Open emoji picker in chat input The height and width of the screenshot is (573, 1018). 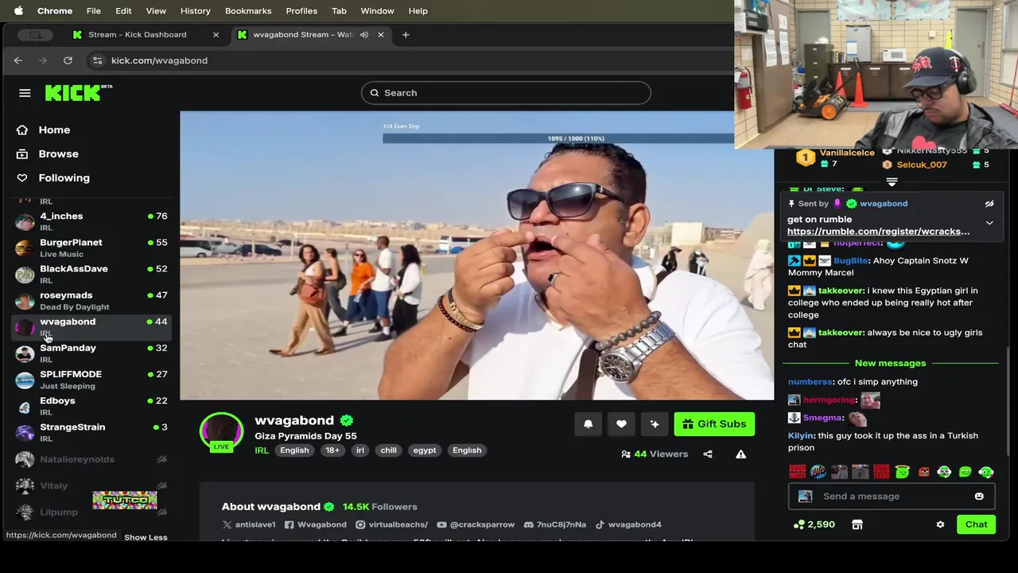pos(979,497)
